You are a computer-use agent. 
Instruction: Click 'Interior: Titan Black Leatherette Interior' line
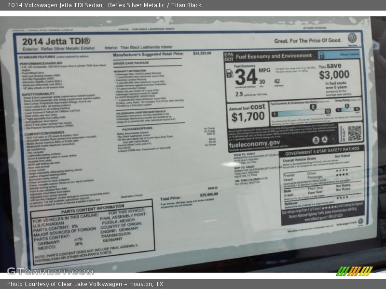(x=138, y=47)
